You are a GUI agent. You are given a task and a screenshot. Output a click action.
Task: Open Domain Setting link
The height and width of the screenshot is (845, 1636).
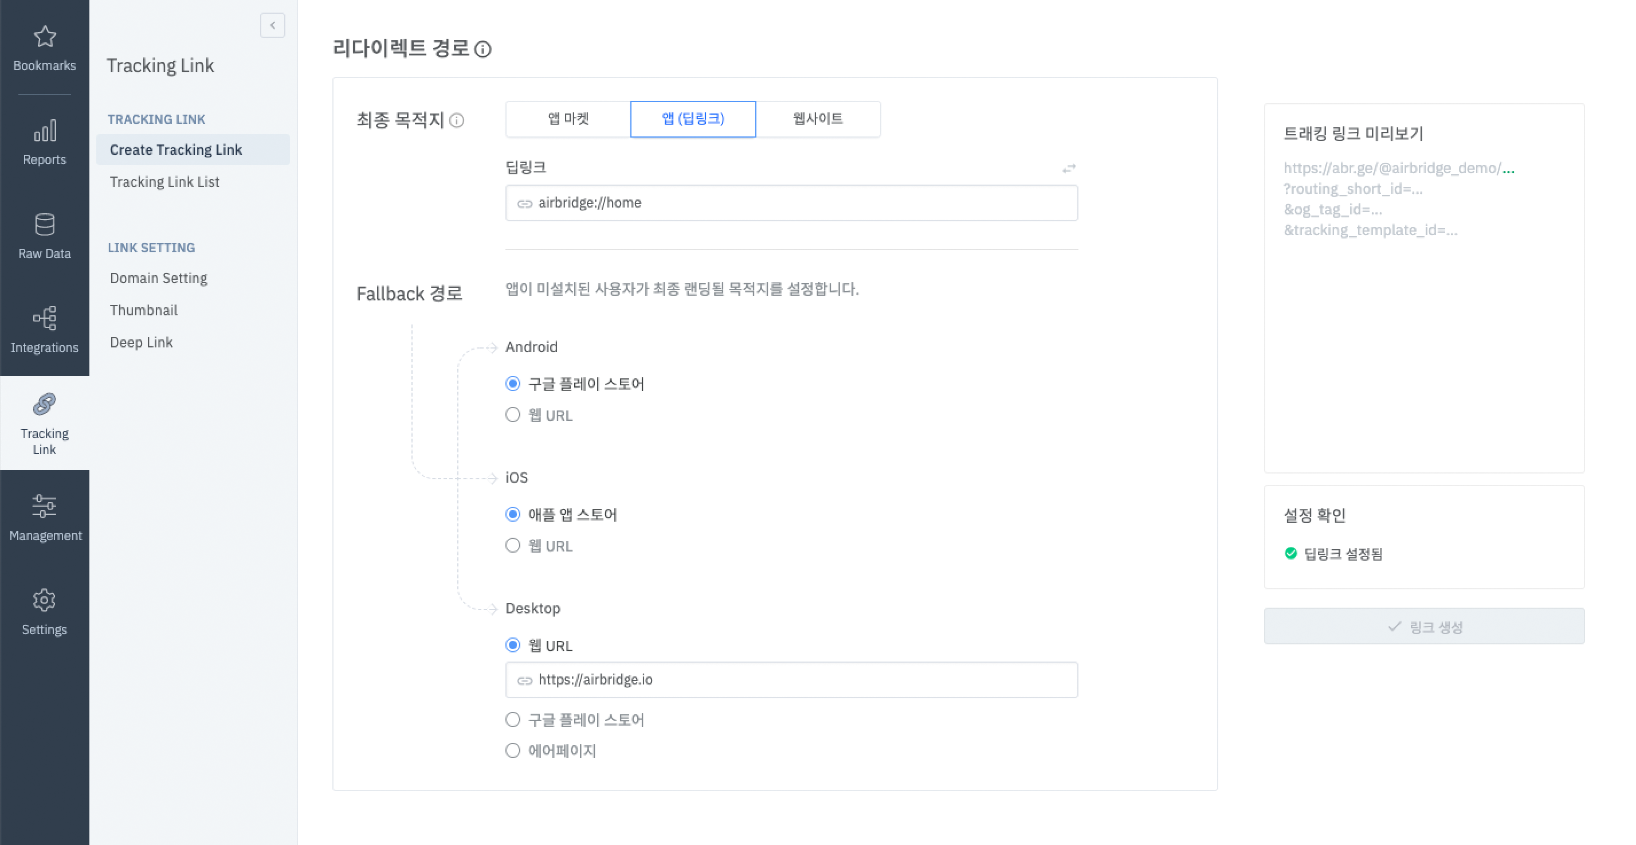[159, 278]
